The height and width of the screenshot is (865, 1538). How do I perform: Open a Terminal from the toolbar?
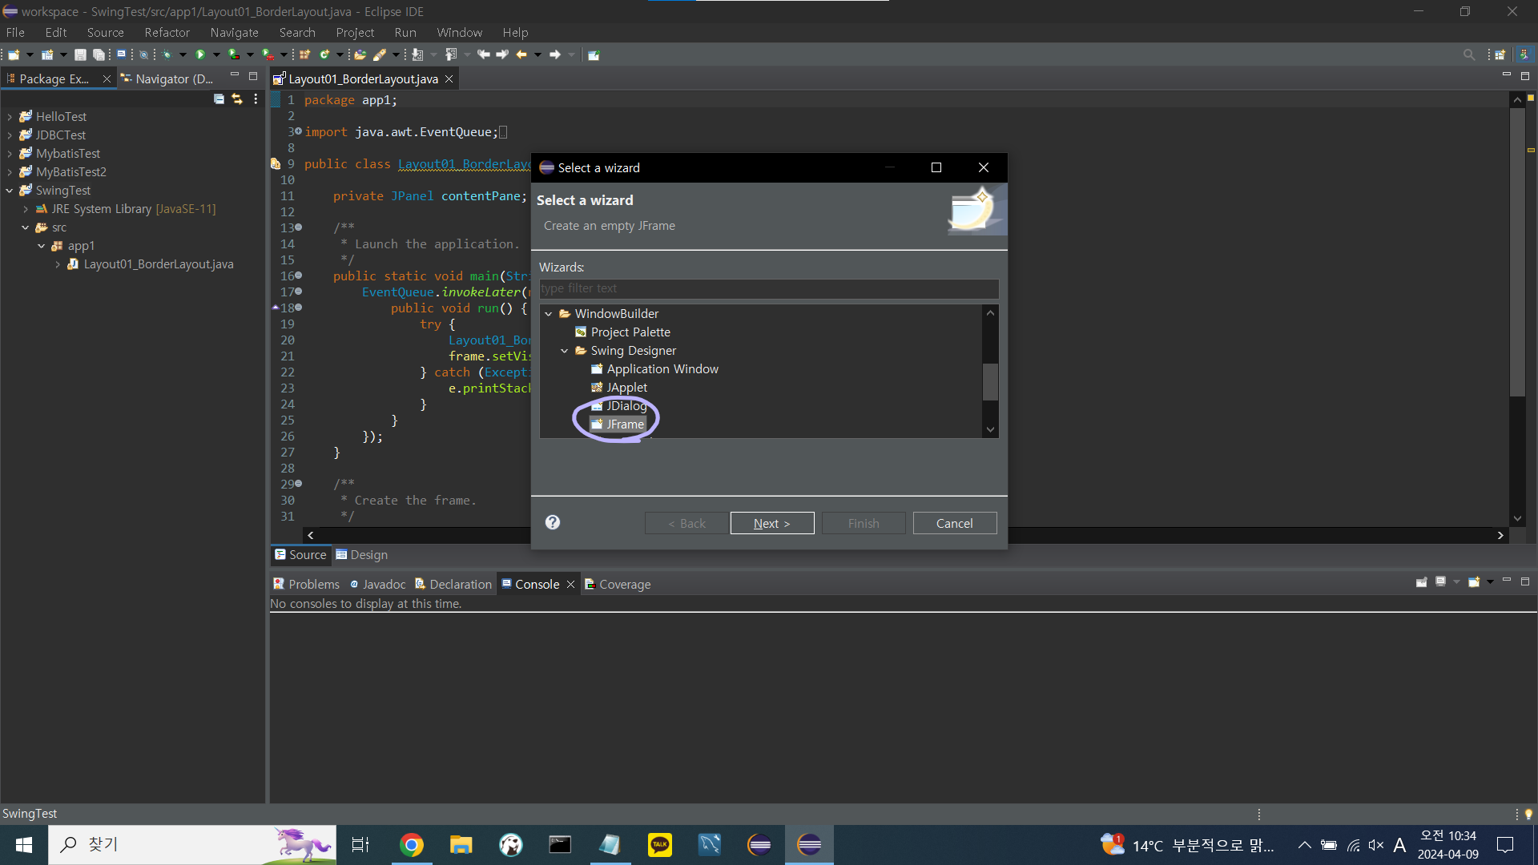pyautogui.click(x=121, y=54)
